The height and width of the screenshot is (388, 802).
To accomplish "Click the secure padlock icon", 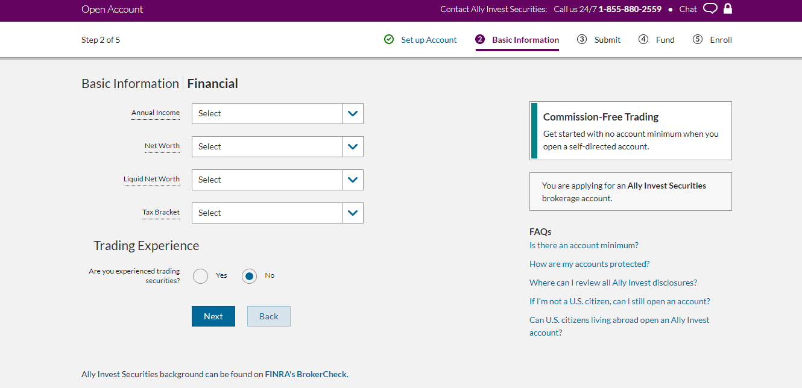I will click(727, 8).
